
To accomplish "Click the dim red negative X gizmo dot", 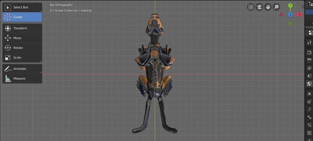I will click(x=281, y=14).
